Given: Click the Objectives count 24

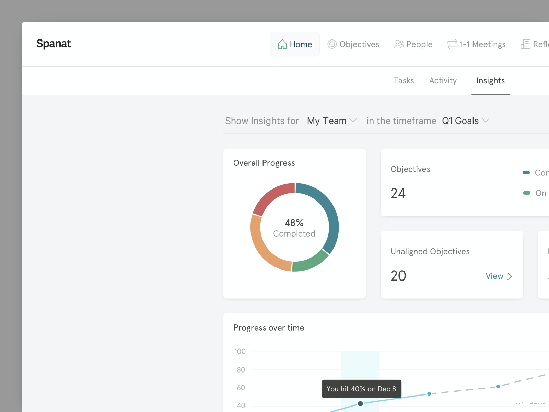Looking at the screenshot, I should pos(398,194).
